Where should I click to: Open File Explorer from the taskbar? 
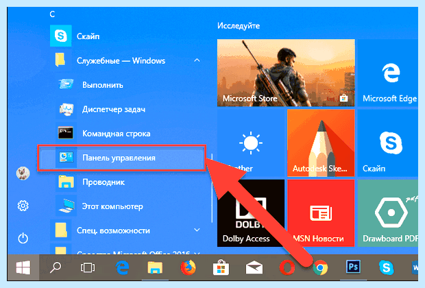(155, 267)
